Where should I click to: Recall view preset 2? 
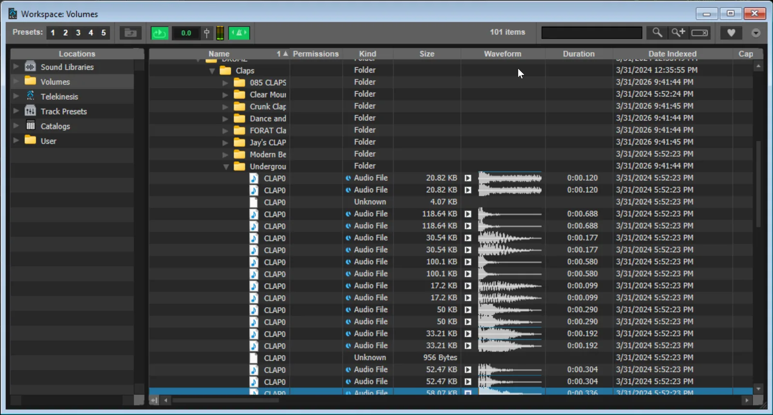65,33
